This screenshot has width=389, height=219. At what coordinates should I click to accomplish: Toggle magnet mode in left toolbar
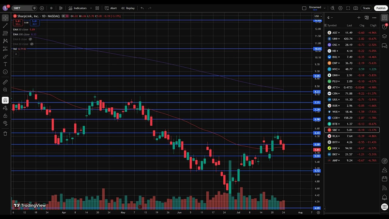5,100
